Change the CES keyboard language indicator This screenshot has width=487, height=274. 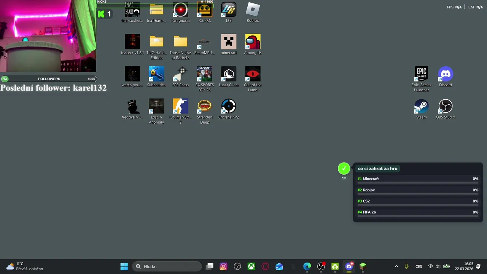click(419, 266)
